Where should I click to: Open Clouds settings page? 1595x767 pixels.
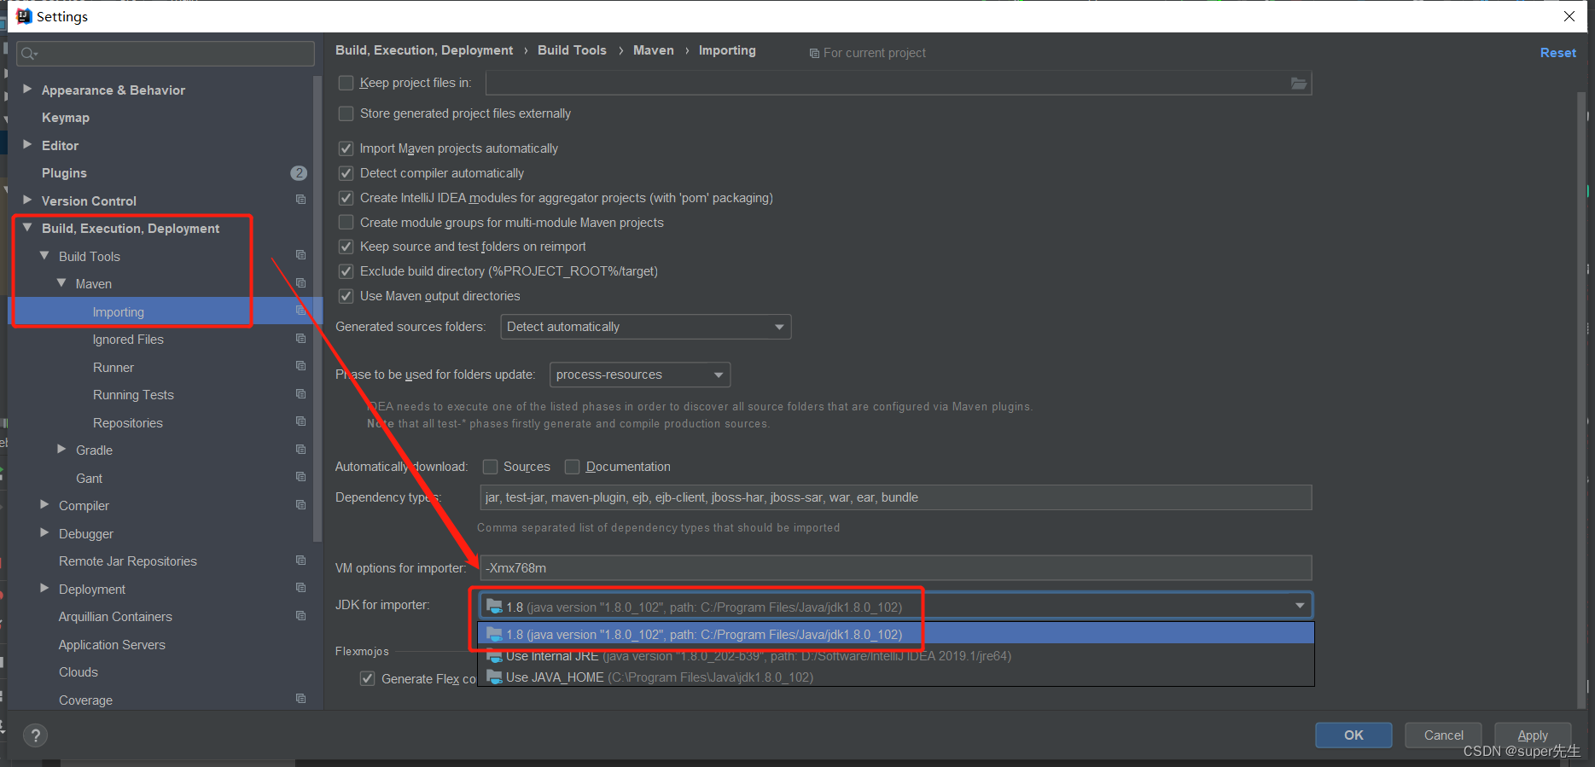pos(79,672)
